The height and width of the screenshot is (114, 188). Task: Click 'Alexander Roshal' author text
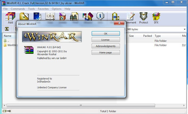point(47,54)
